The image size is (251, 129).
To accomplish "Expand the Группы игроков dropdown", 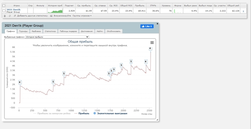I will click(x=82, y=16).
